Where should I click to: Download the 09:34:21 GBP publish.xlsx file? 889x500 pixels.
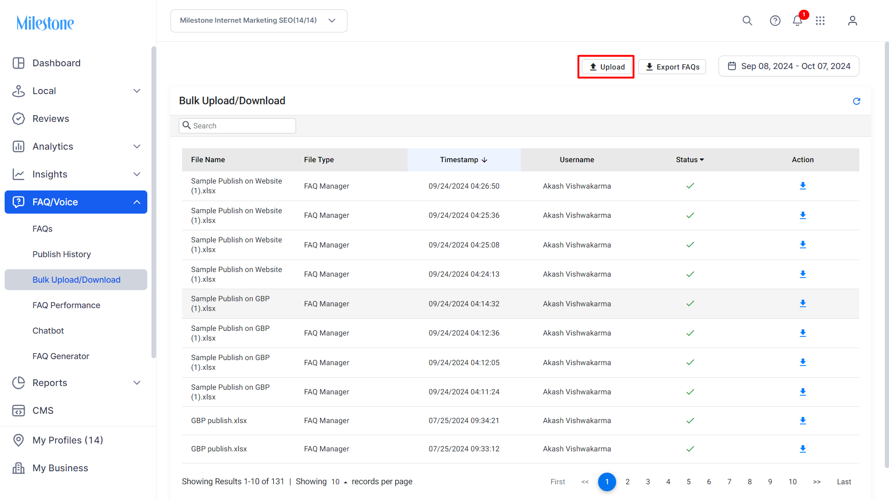pyautogui.click(x=803, y=421)
